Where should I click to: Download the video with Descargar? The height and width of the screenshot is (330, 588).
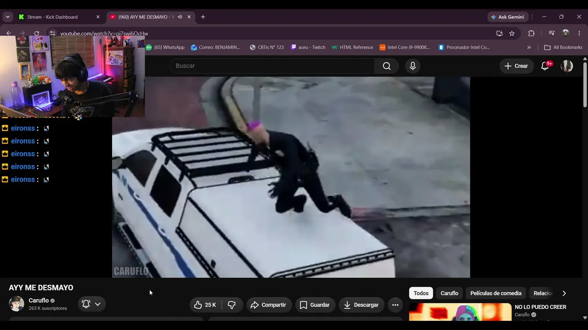pos(361,305)
